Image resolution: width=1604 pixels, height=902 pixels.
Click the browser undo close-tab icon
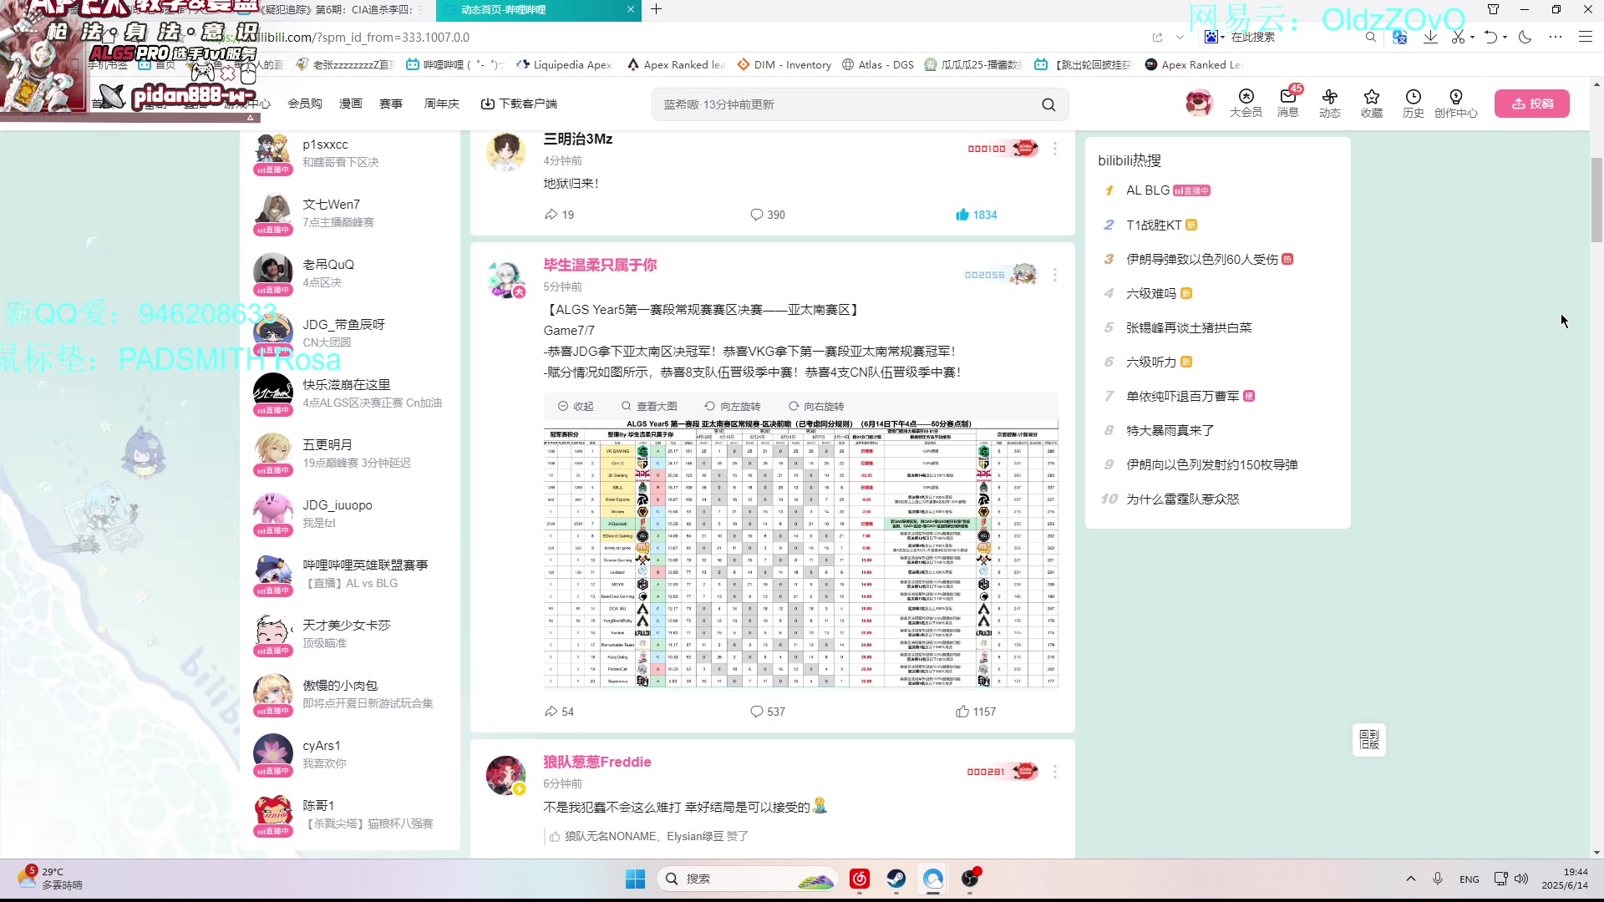pyautogui.click(x=1490, y=37)
